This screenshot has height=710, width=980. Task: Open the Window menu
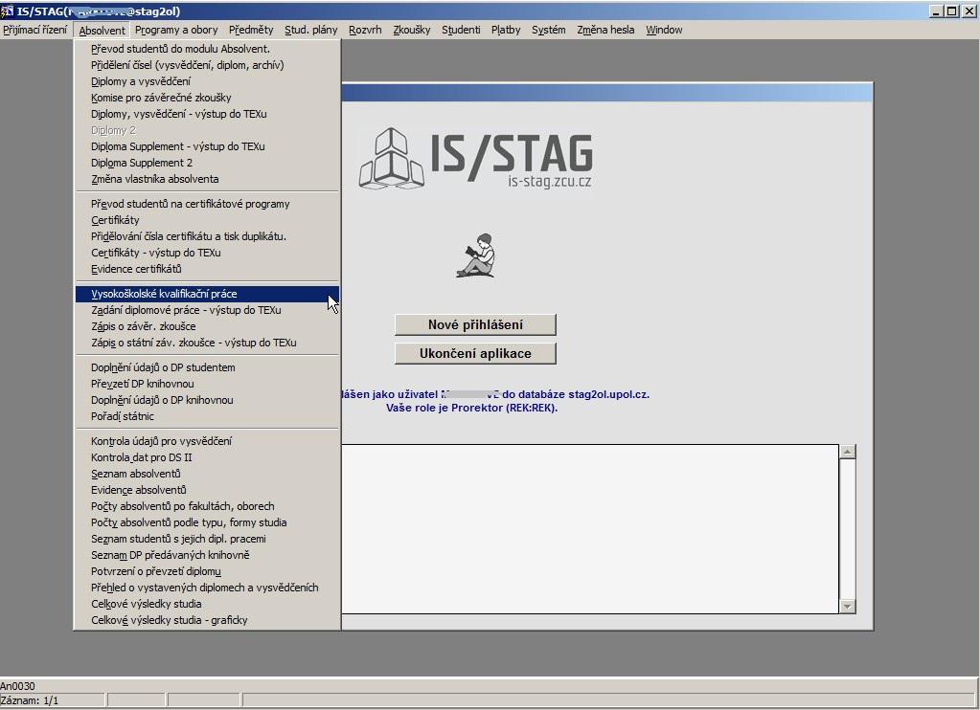click(x=665, y=30)
